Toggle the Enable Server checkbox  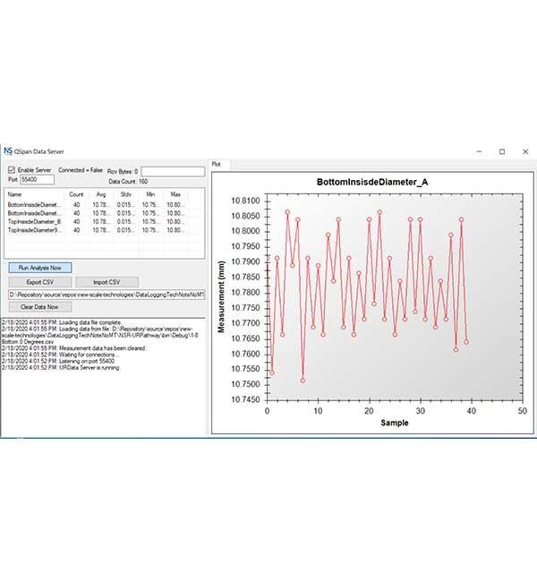[12, 169]
